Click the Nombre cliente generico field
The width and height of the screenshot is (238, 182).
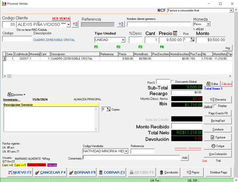tap(159, 24)
